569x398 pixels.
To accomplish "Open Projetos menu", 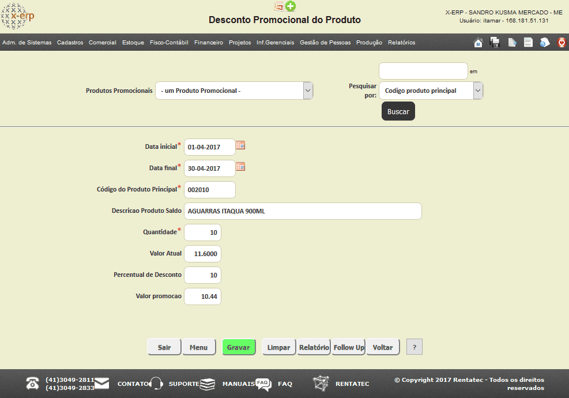I will [240, 43].
